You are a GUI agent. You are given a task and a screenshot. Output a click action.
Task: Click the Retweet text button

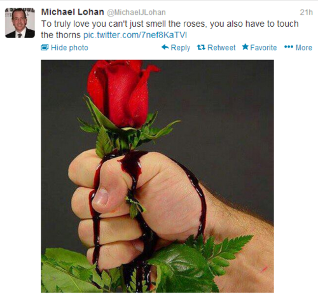[x=221, y=48]
